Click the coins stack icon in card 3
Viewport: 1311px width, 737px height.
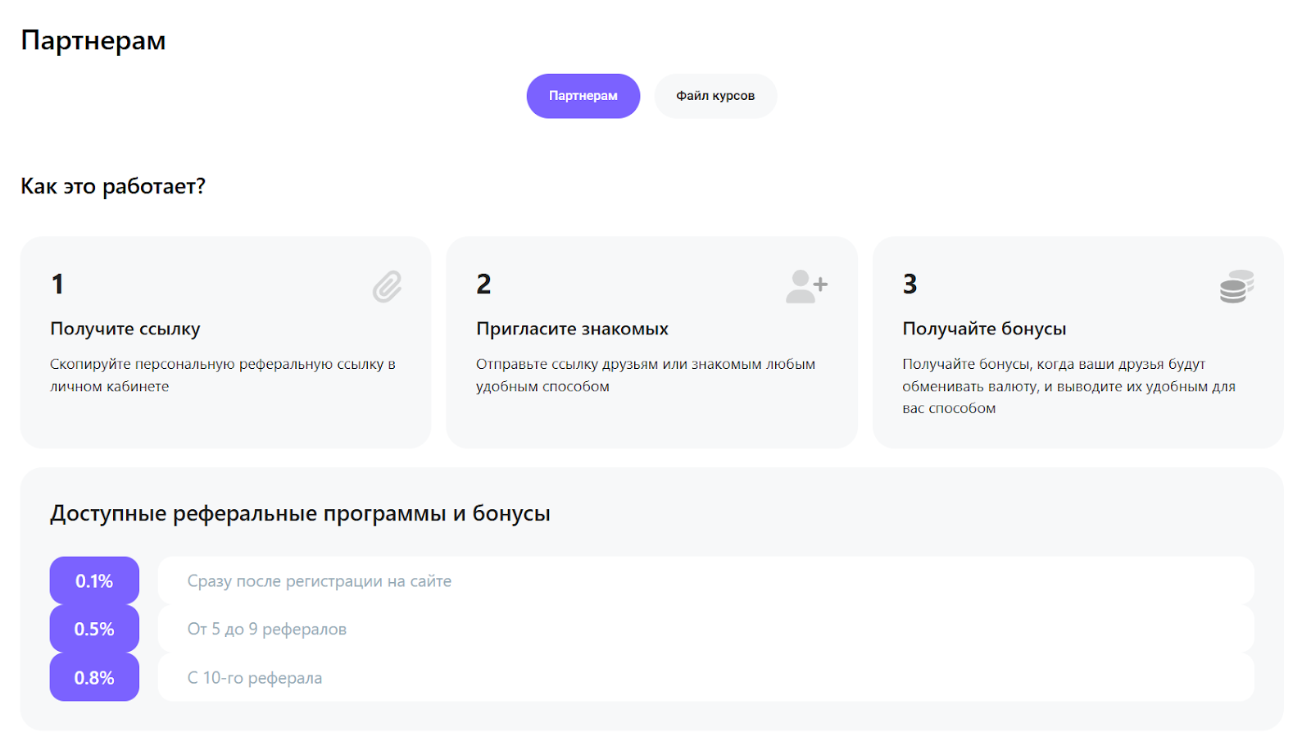[x=1236, y=286]
